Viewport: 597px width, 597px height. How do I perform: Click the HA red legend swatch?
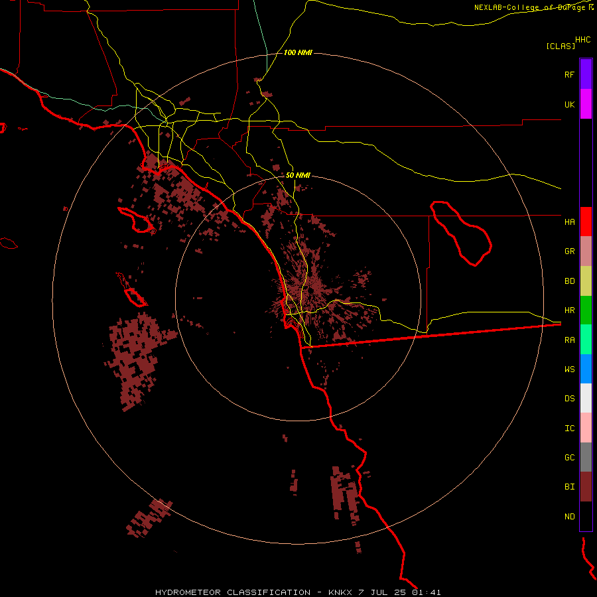[586, 222]
